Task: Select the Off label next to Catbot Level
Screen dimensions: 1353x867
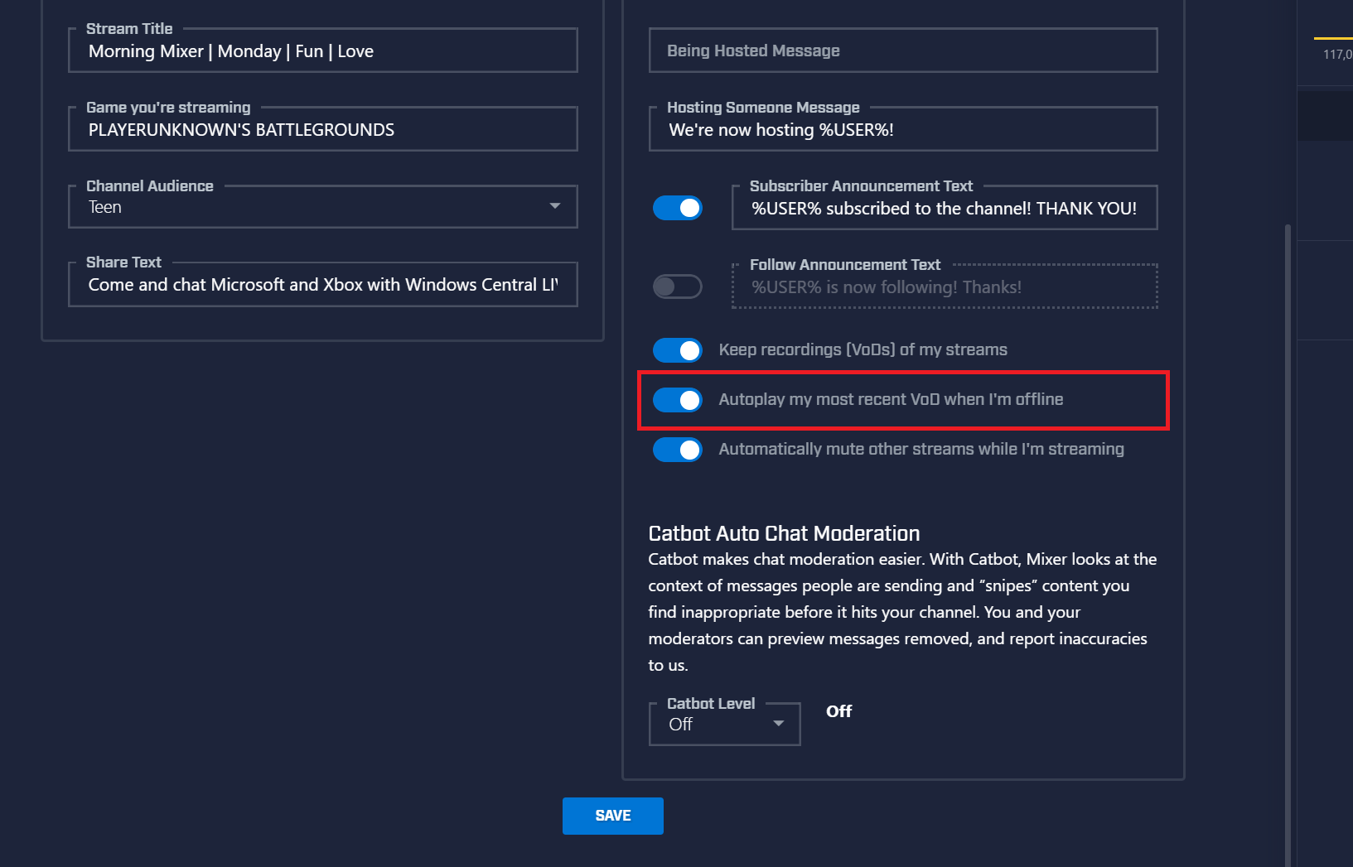Action: pos(838,710)
